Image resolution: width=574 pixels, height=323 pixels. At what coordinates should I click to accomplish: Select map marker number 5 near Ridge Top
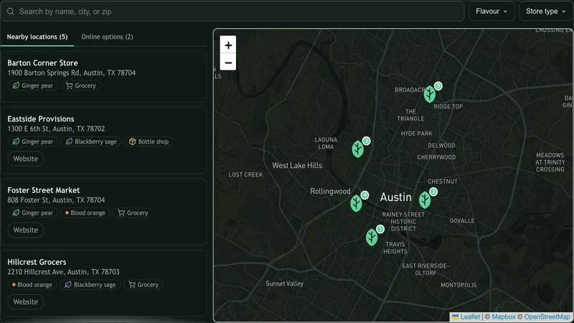[x=429, y=94]
